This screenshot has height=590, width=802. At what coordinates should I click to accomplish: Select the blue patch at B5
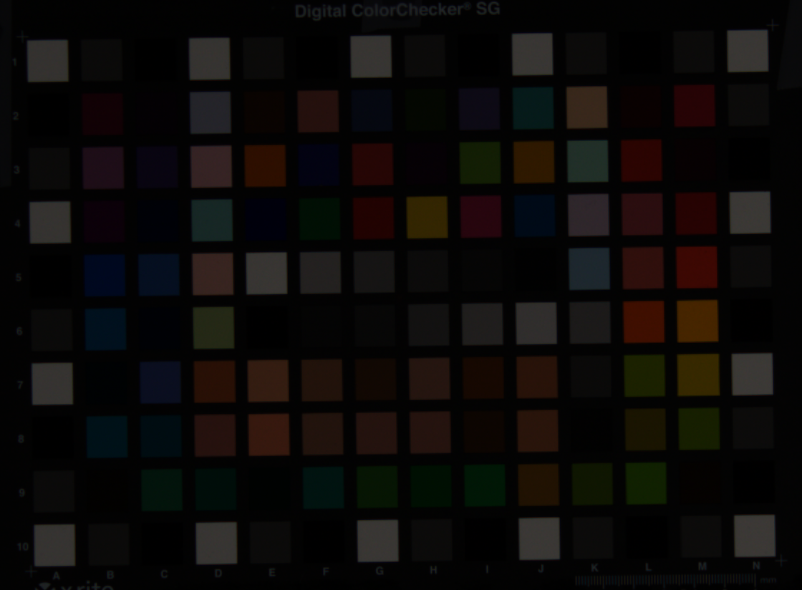click(x=105, y=275)
